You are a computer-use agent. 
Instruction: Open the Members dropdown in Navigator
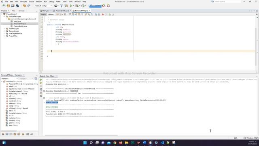[x=9, y=79]
